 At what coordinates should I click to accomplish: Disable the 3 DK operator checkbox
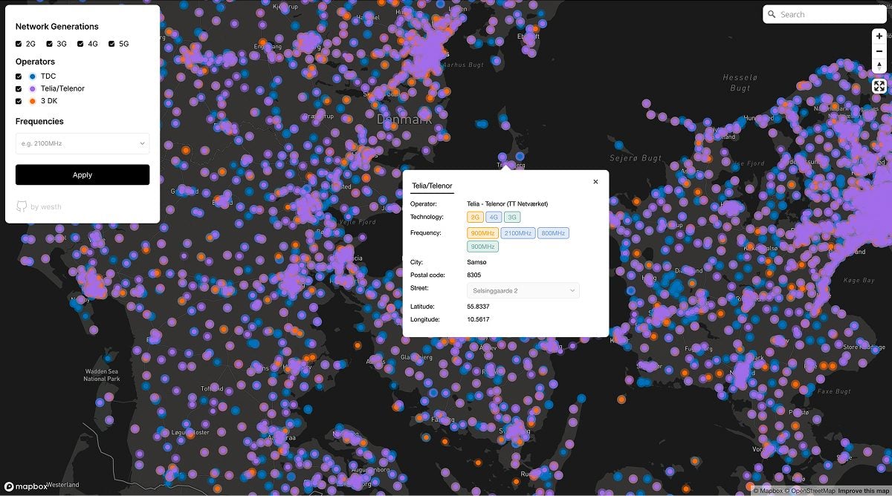19,101
